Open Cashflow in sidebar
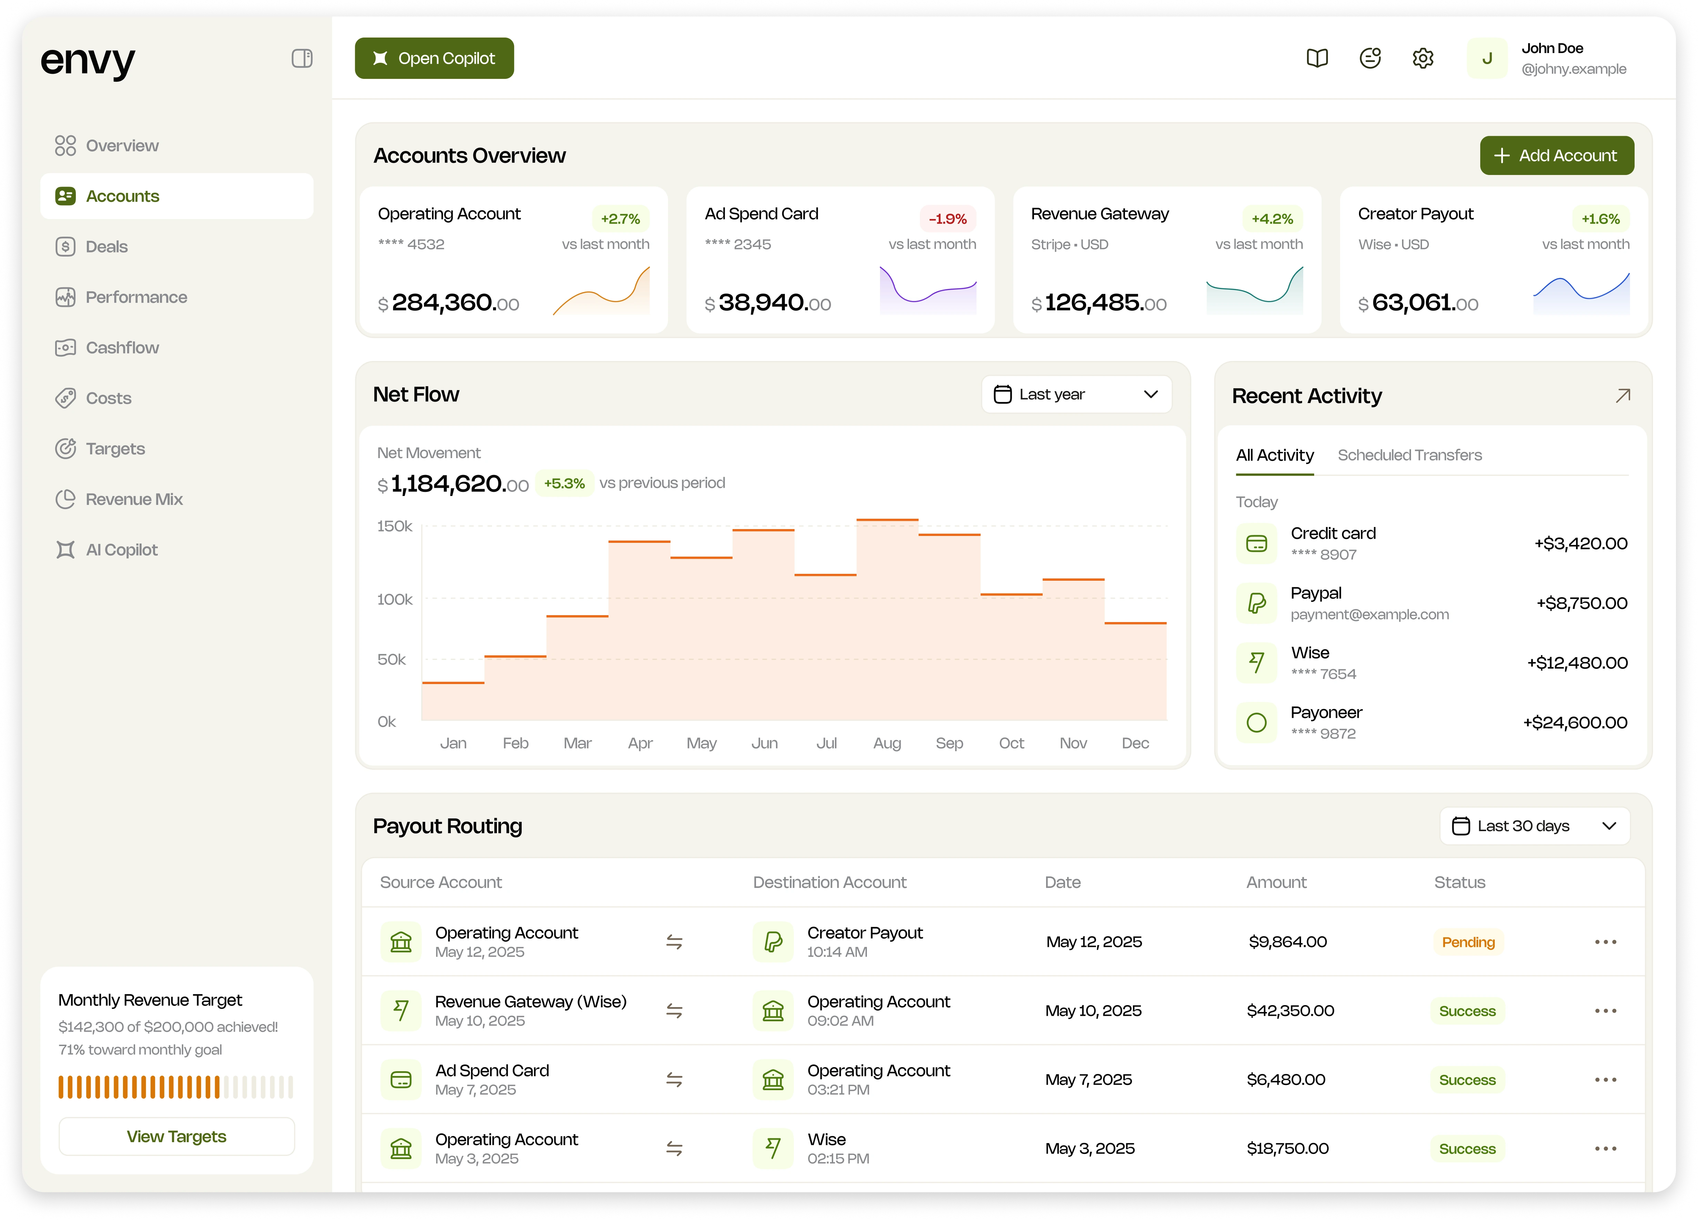The image size is (1698, 1220). (x=177, y=347)
